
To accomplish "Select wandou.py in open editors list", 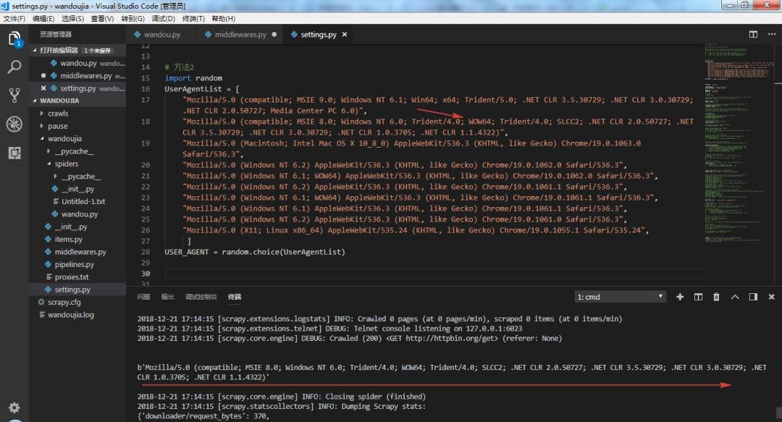I will pos(77,64).
